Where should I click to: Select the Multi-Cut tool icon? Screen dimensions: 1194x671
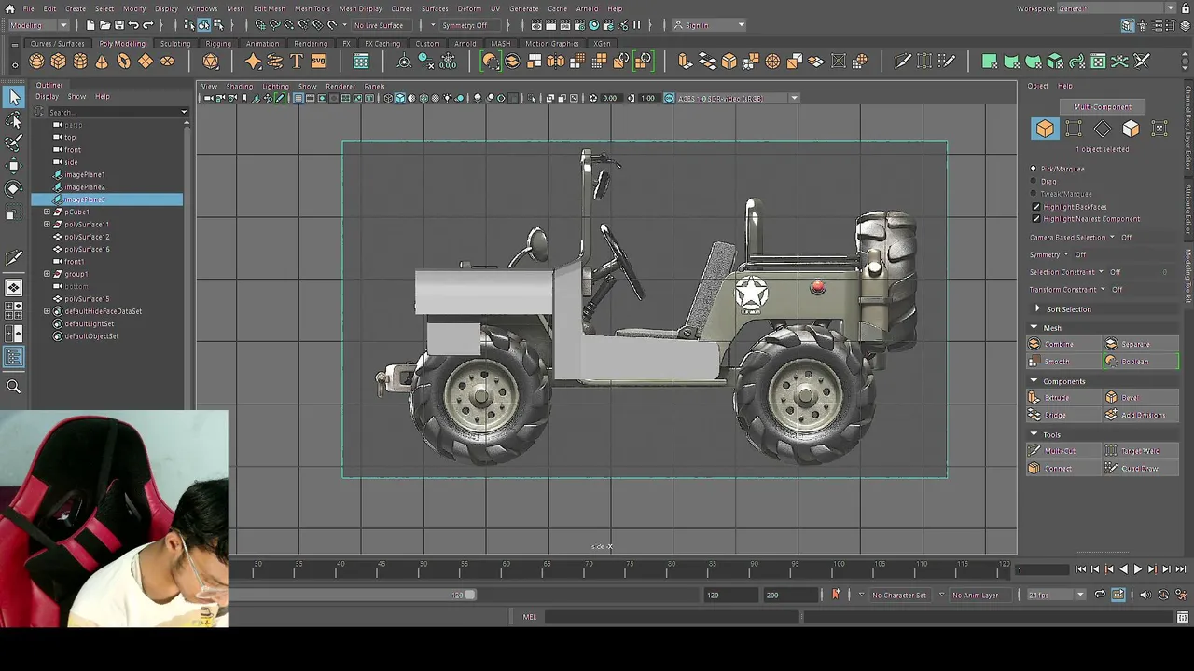click(x=1034, y=451)
